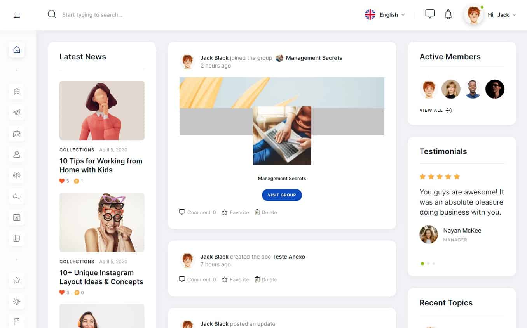This screenshot has width=527, height=328.
Task: Open the user profile sidebar icon
Action: click(x=17, y=154)
